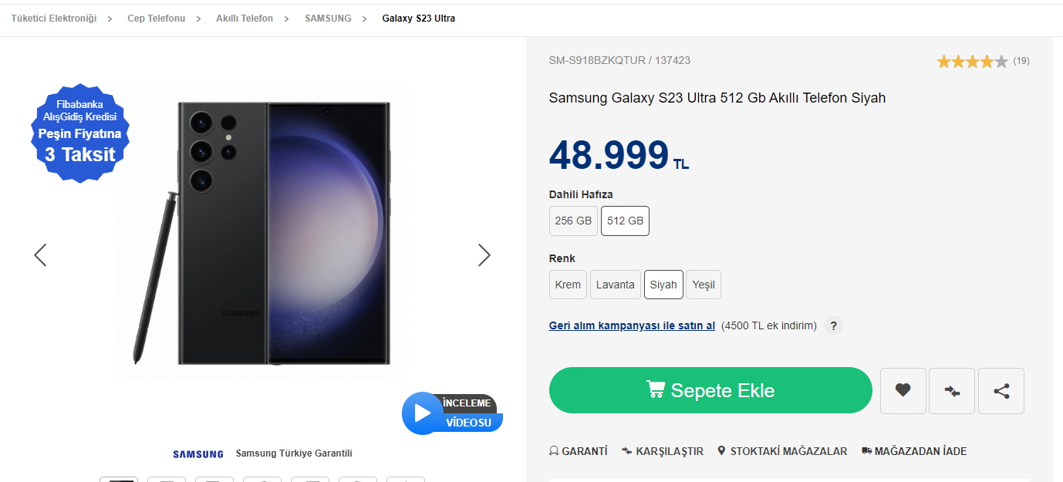Open the question mark help icon
The height and width of the screenshot is (482, 1063).
coord(833,325)
